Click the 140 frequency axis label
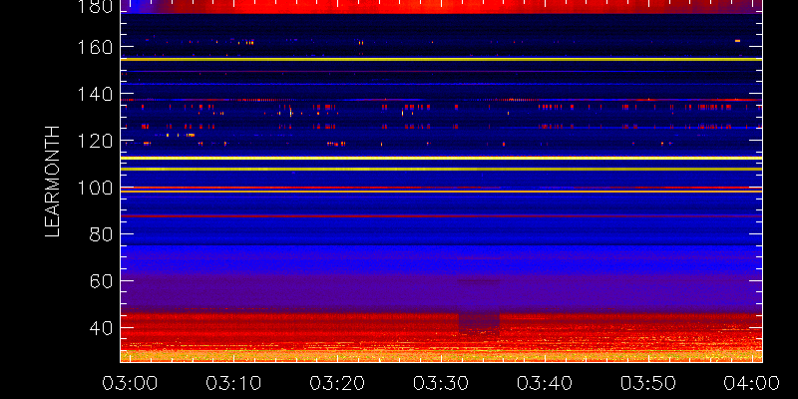Image resolution: width=798 pixels, height=399 pixels. (95, 94)
